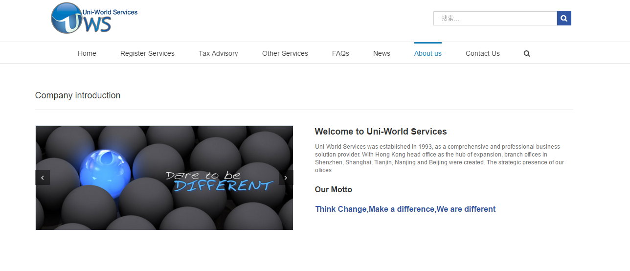The width and height of the screenshot is (630, 271).
Task: Go to the Contact Us page
Action: coord(482,53)
